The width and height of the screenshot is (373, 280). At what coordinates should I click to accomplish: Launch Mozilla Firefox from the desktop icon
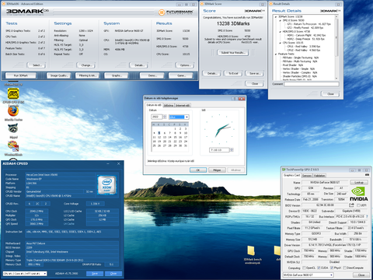pos(13,111)
